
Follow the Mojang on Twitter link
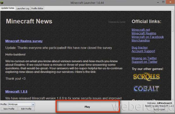pos(144,58)
